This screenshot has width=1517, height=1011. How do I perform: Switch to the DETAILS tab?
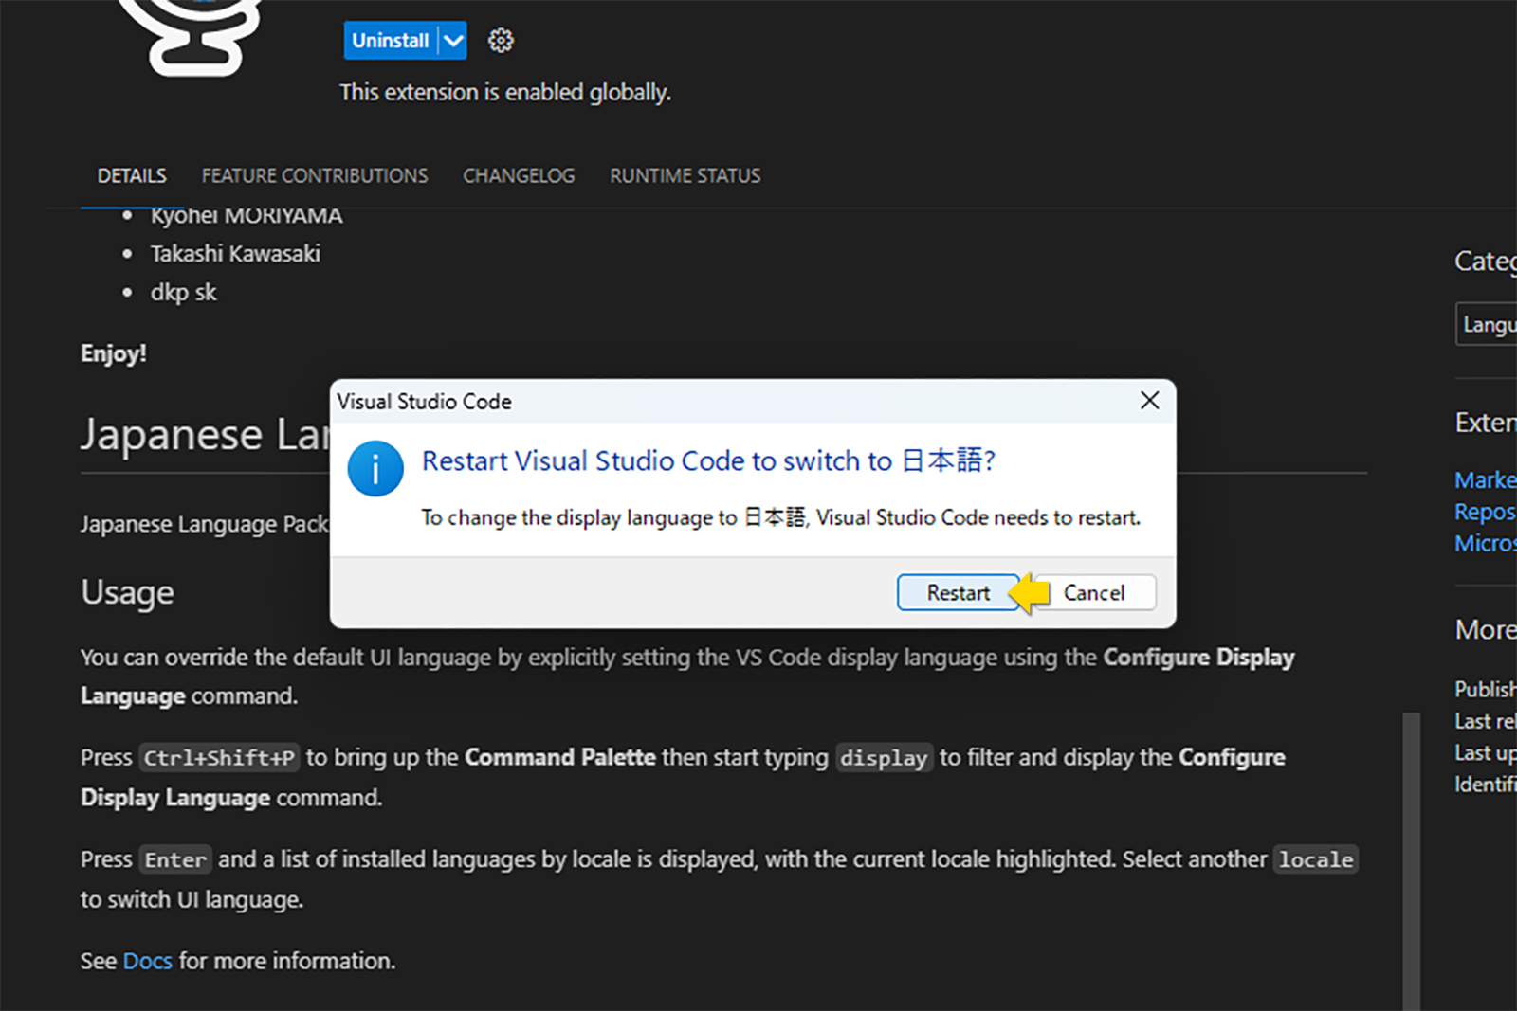pyautogui.click(x=132, y=176)
